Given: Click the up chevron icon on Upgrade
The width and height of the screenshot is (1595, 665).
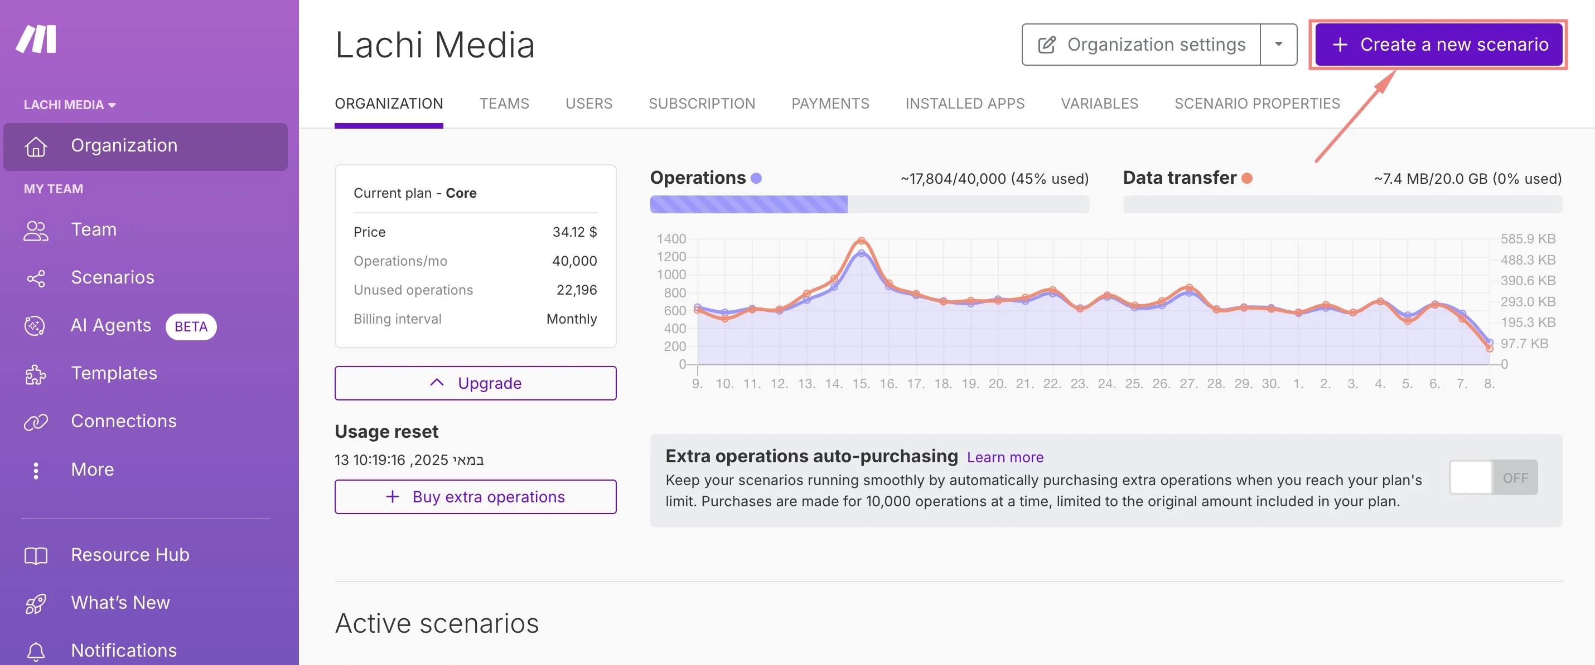Looking at the screenshot, I should coord(437,382).
